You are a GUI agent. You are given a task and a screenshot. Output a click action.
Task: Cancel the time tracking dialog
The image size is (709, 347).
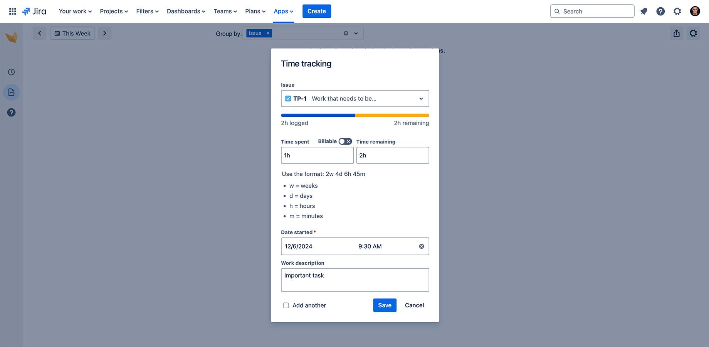click(x=414, y=305)
